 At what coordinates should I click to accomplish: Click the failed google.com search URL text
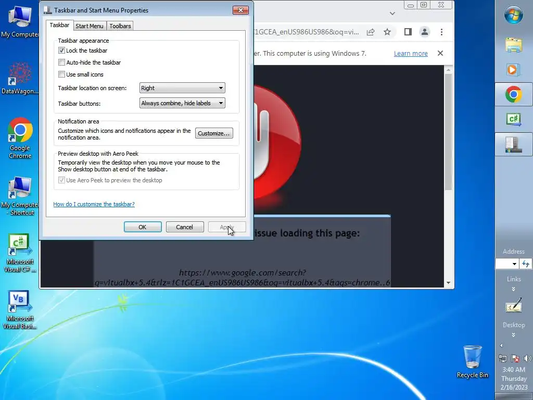coord(243,278)
